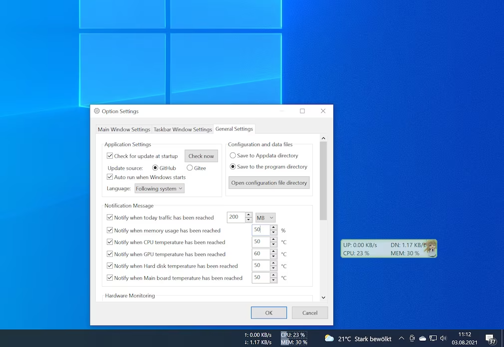This screenshot has height=347, width=504.
Task: Show hidden system tray icons
Action: (401, 339)
